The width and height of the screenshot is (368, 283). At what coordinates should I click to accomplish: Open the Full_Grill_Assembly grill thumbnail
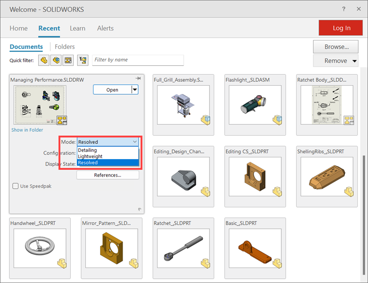point(184,105)
